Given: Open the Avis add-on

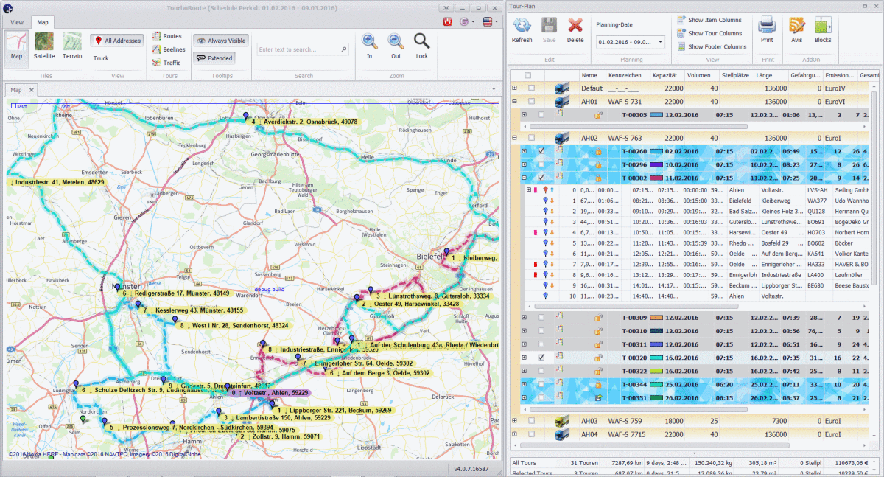Looking at the screenshot, I should coord(797,31).
